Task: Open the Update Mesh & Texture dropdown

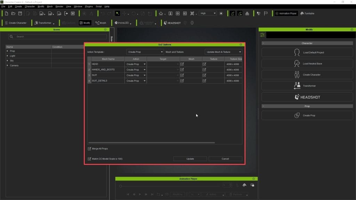Action: pos(223,52)
